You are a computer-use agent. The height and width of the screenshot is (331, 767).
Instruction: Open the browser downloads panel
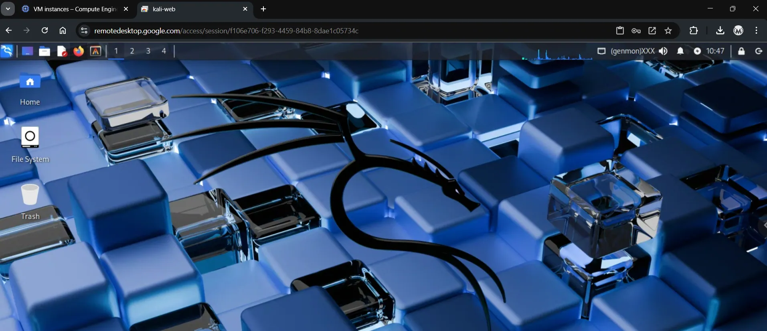point(720,30)
